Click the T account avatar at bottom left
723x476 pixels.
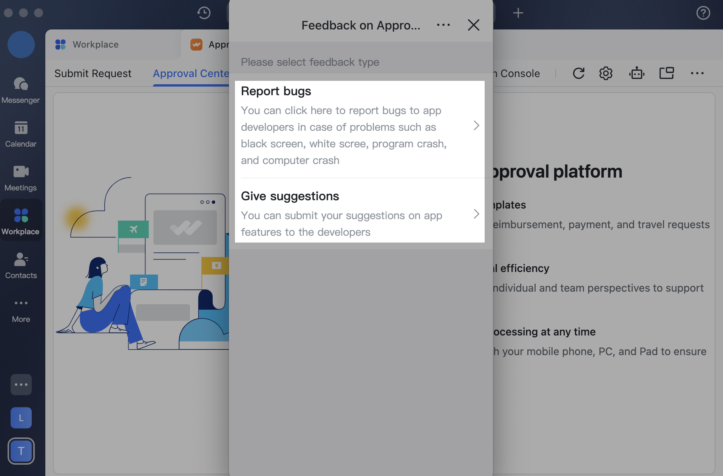21,451
